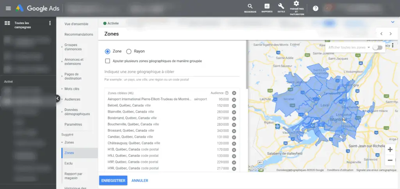Click the help question mark icon
400x189 pixels.
tap(316, 8)
